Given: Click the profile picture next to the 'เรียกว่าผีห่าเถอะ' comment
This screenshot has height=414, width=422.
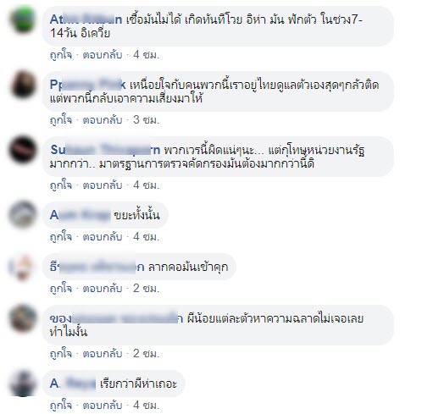Looking at the screenshot, I should pyautogui.click(x=23, y=384).
